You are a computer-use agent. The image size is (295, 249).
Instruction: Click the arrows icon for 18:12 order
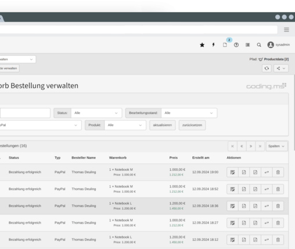click(x=267, y=240)
